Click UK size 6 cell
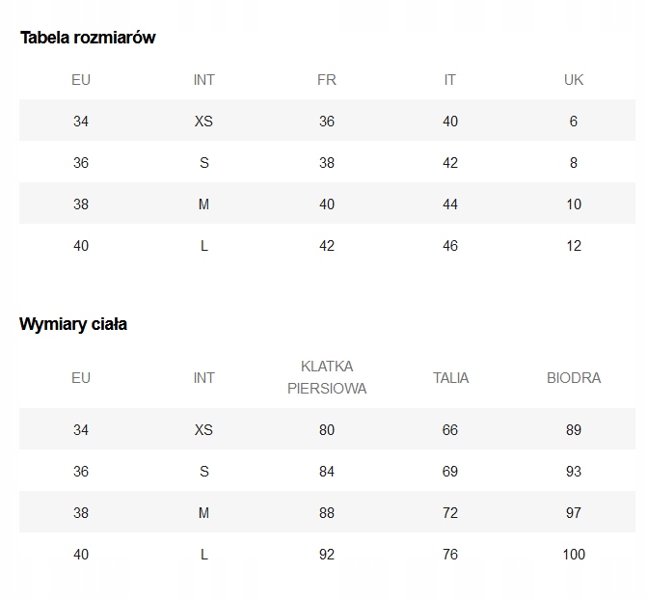Viewport: 648px width, 599px height. tap(573, 122)
